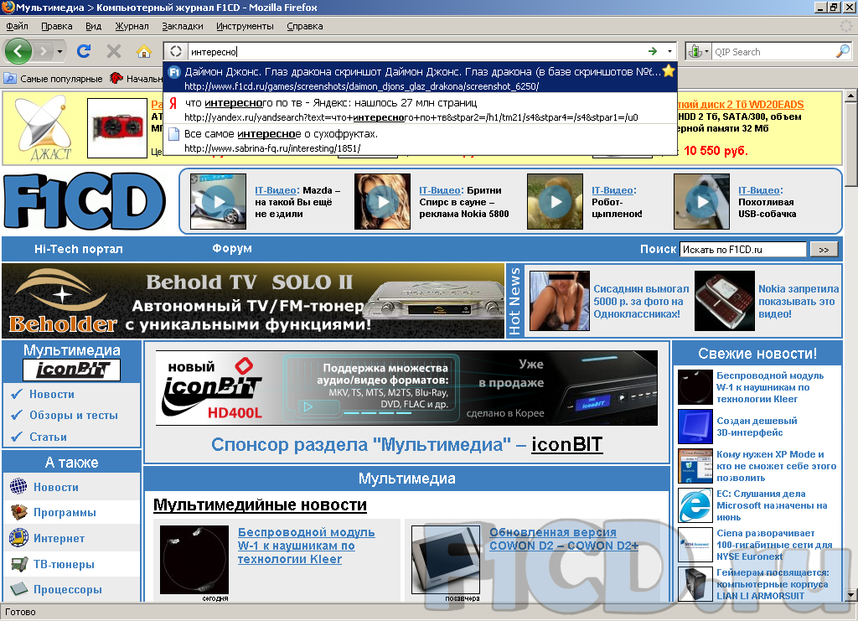The width and height of the screenshot is (858, 621).
Task: Click the Behold TV SOLO II banner
Action: (x=253, y=301)
